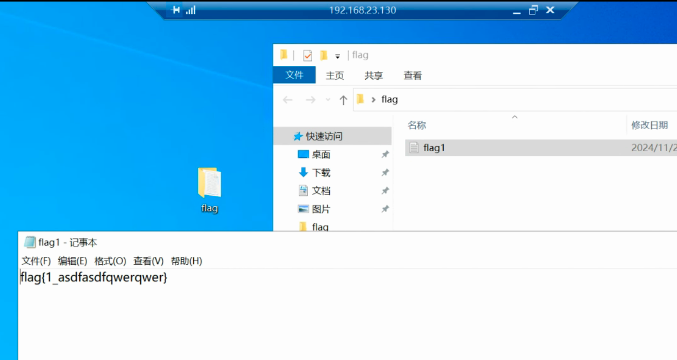Switch to the 共享 ribbon tab
The image size is (677, 360).
pyautogui.click(x=374, y=76)
